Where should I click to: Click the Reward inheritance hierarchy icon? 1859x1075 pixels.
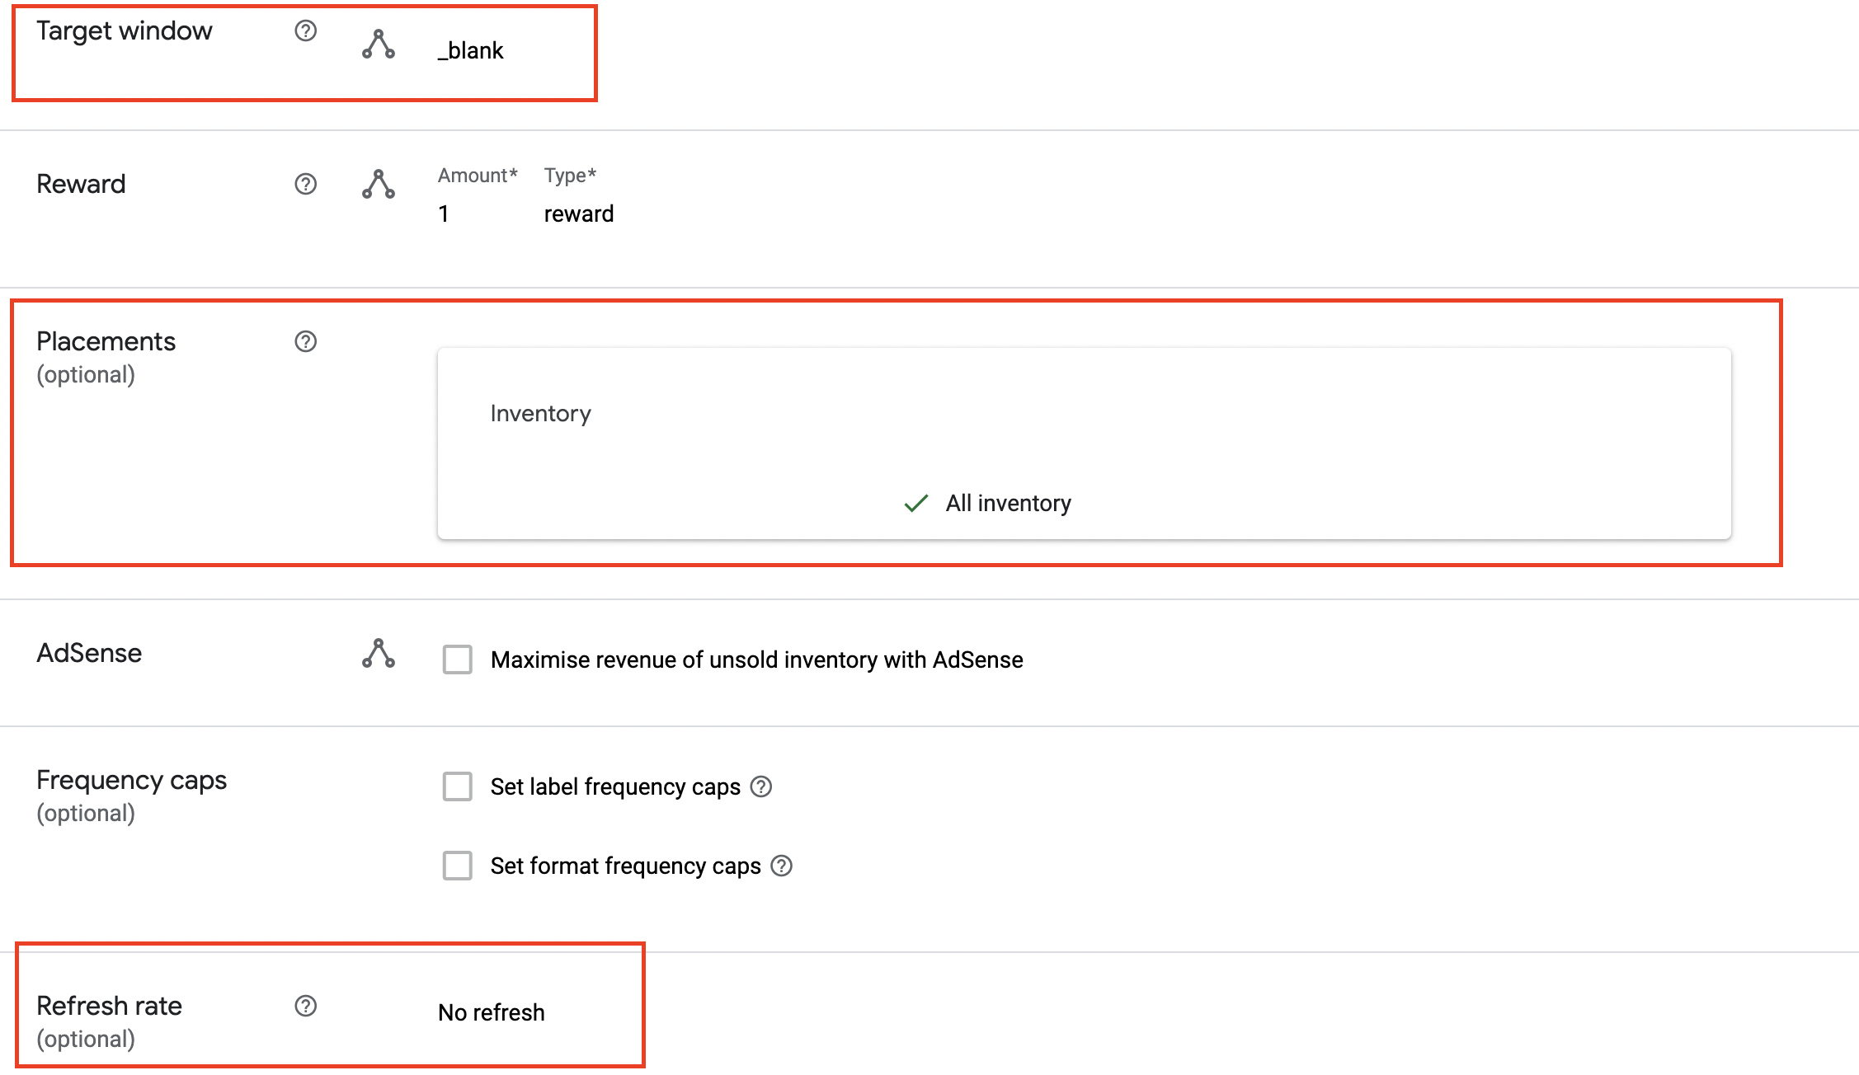[379, 185]
